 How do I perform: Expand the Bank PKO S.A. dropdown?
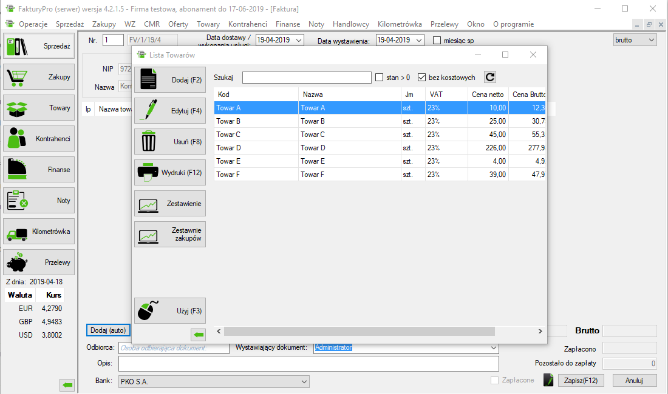click(304, 382)
